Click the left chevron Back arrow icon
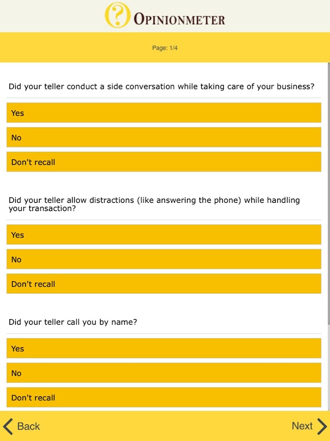This screenshot has width=330, height=441. click(x=8, y=426)
